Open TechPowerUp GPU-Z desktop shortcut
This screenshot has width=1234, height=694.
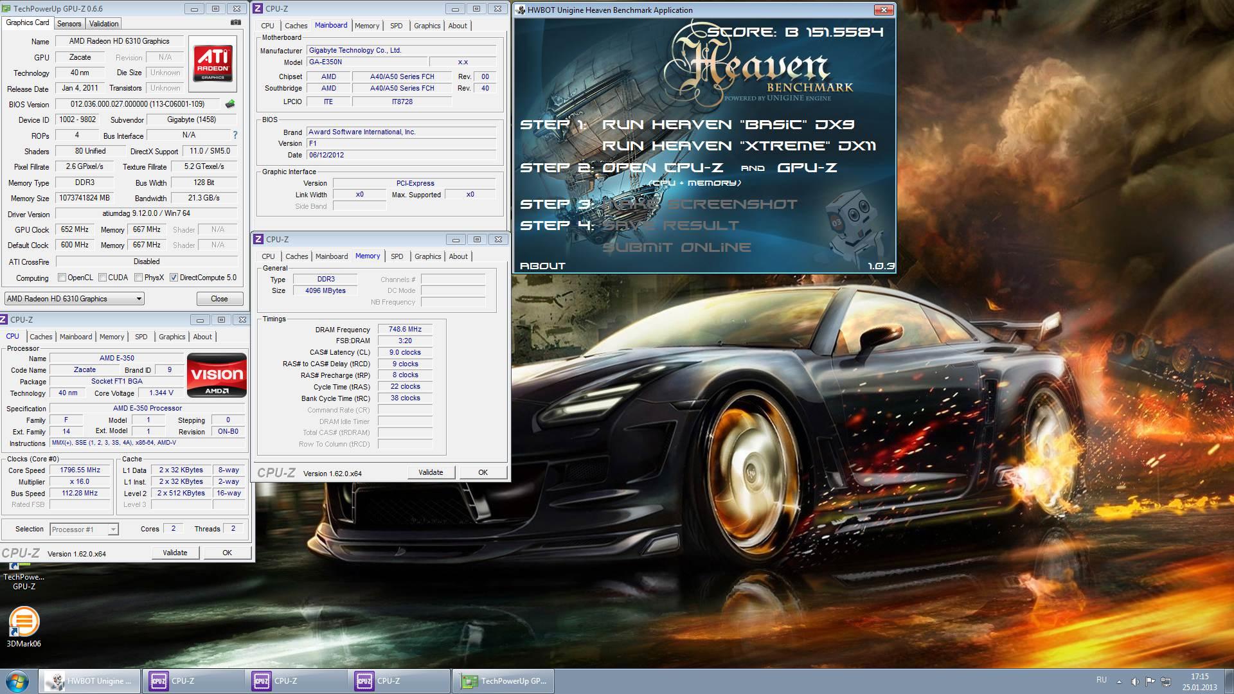24,576
